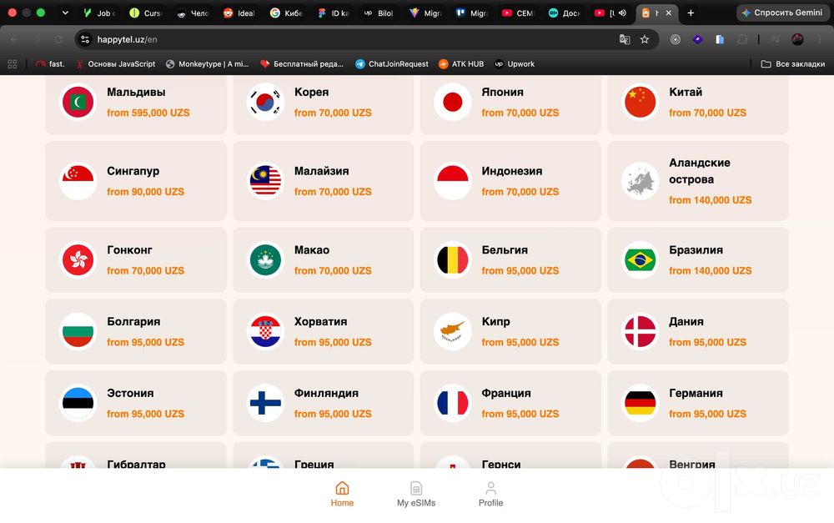Open the Все закладки folder
Screen dimensions: 834x523
click(793, 64)
